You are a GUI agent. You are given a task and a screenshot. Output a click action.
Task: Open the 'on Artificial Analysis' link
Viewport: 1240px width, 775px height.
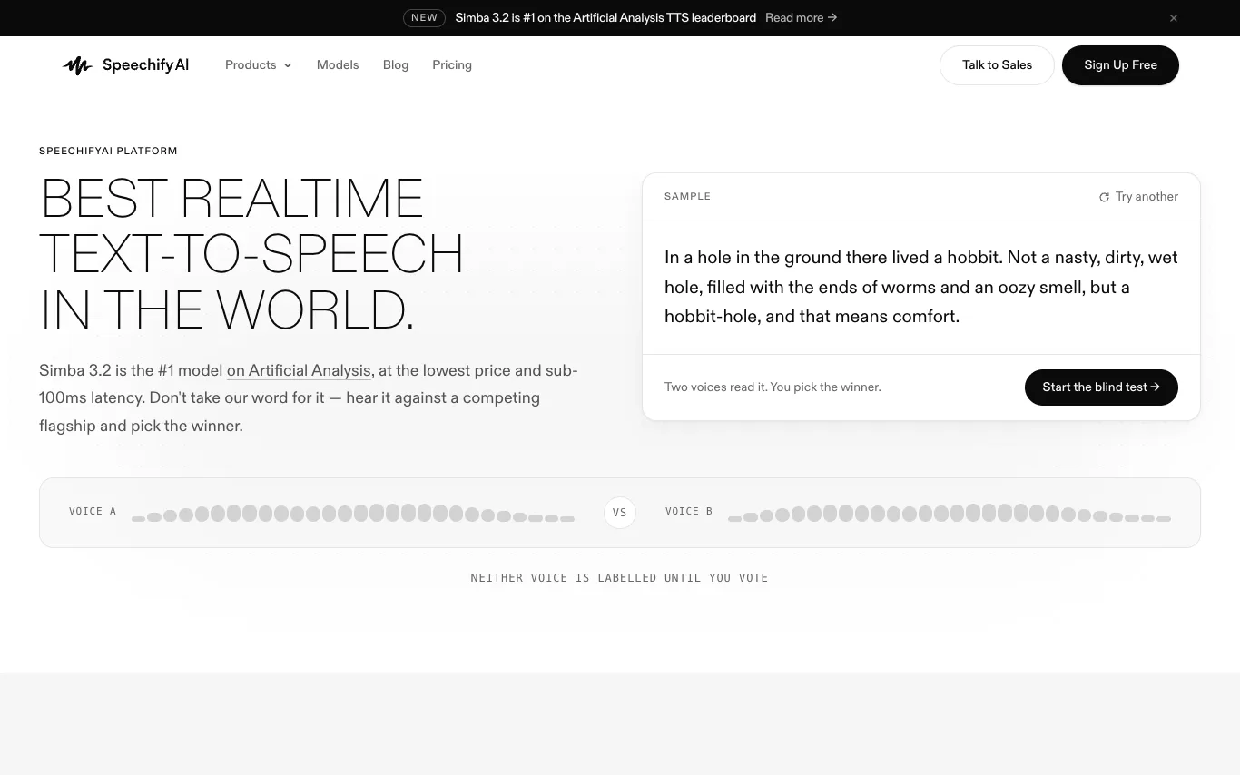point(299,370)
